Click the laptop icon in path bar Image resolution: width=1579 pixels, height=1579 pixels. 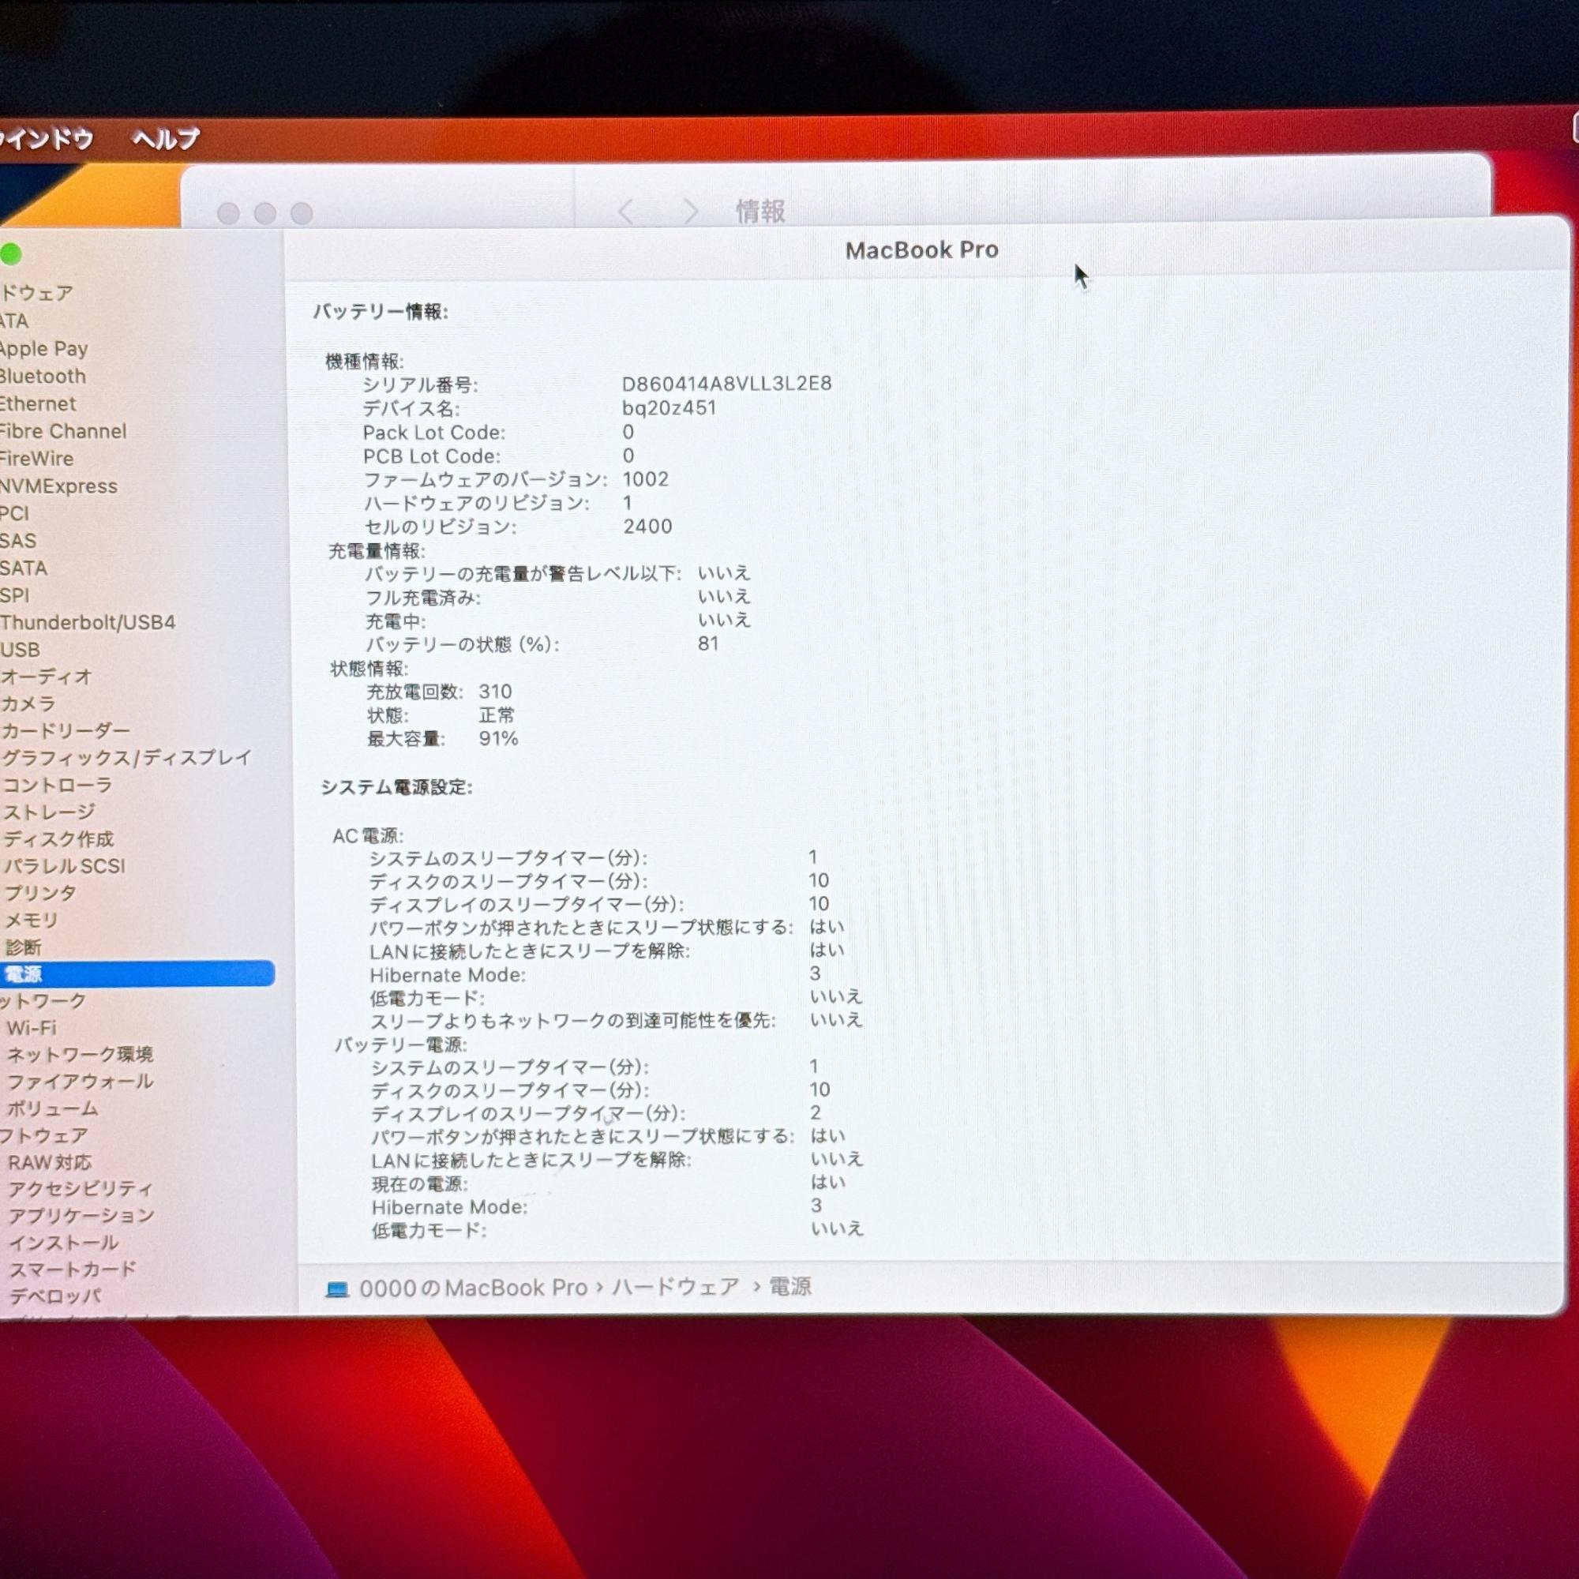pyautogui.click(x=337, y=1289)
